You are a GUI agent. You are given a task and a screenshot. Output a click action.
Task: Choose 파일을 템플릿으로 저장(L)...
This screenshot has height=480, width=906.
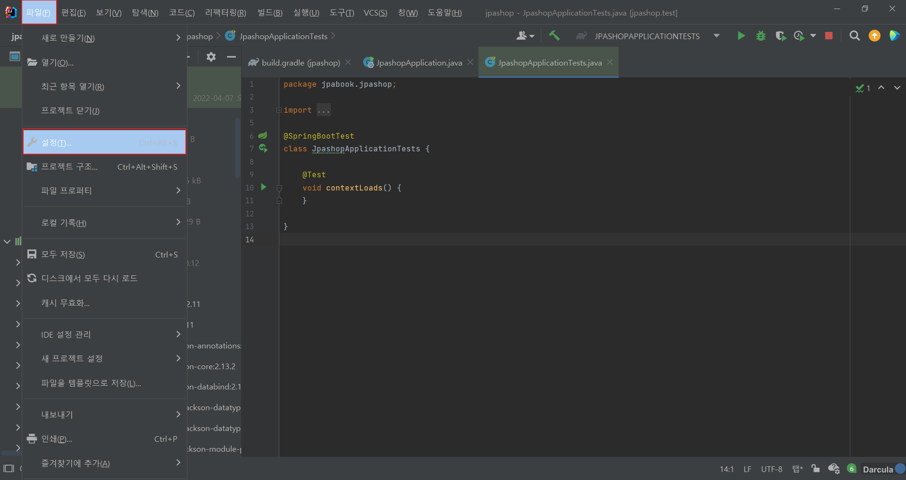click(x=104, y=383)
